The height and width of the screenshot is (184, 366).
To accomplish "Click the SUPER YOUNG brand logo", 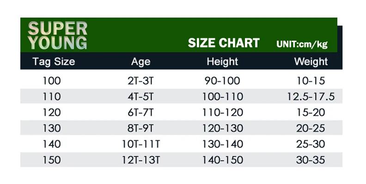I will click(x=57, y=36).
